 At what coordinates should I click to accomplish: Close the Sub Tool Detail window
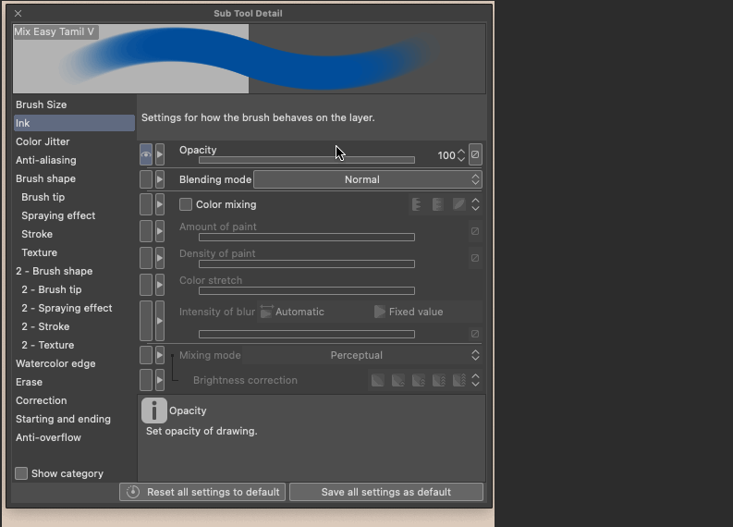pyautogui.click(x=18, y=14)
